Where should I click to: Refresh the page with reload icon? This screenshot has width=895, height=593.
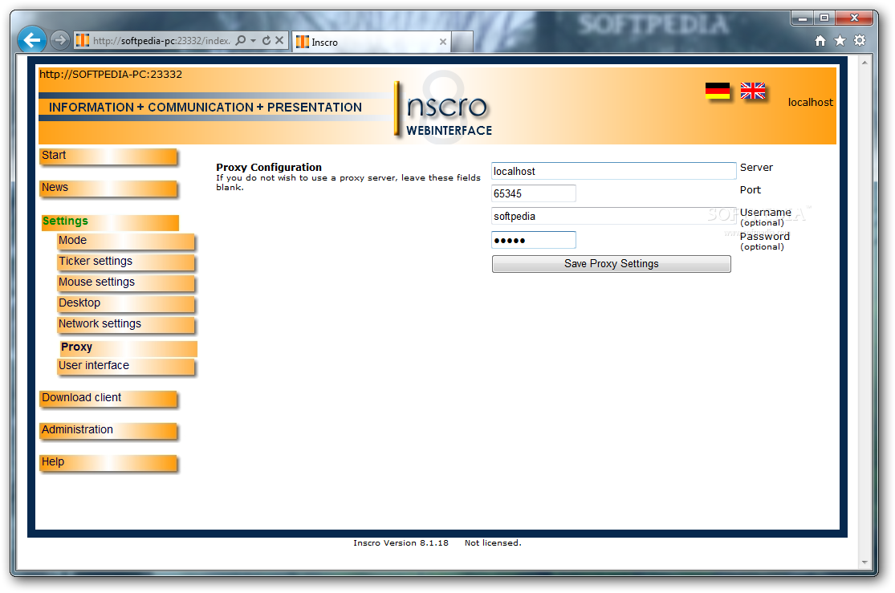[x=266, y=40]
